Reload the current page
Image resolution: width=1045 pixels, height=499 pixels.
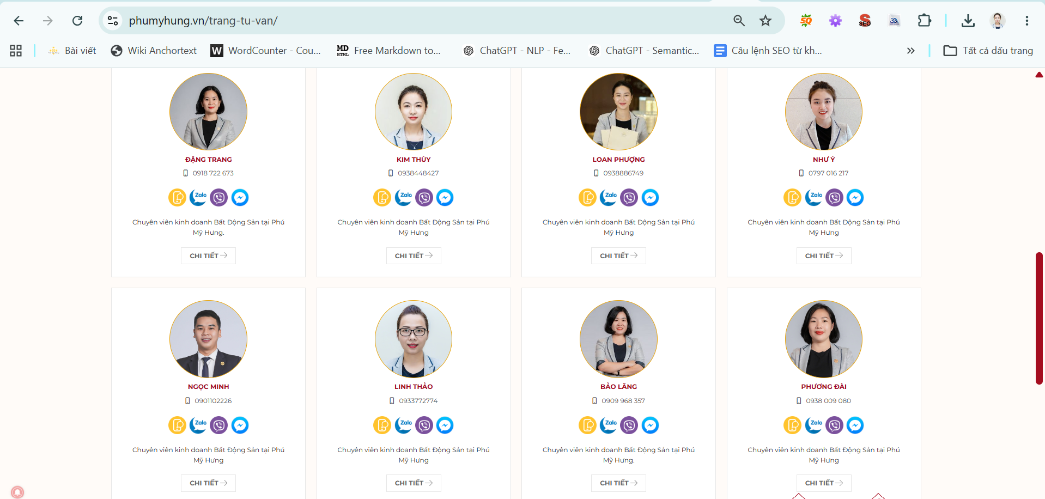77,21
